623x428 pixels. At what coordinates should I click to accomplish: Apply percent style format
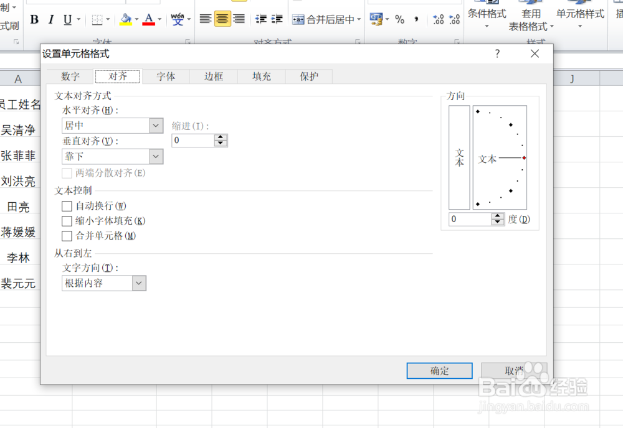coord(400,19)
